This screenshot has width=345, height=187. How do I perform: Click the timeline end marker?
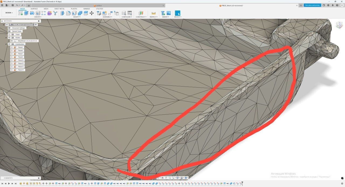click(x=242, y=183)
